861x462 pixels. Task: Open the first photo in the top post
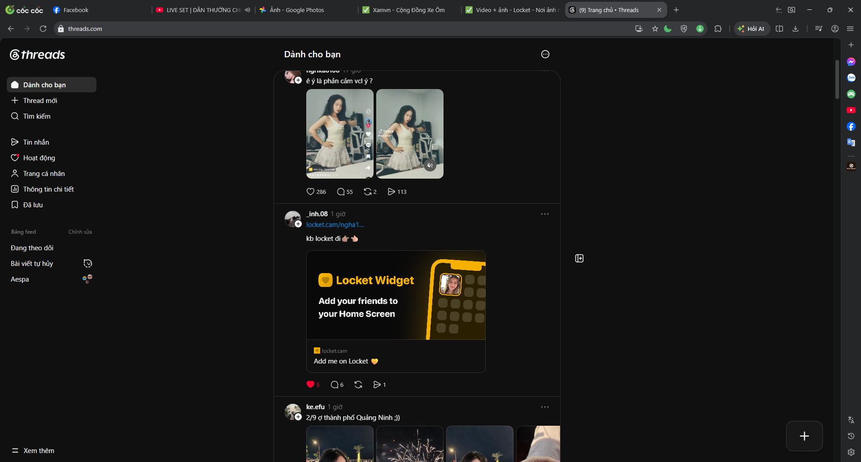coord(340,134)
